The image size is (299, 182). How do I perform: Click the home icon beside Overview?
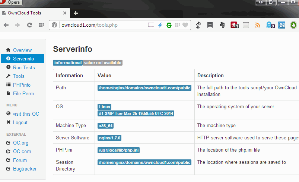tap(8, 50)
